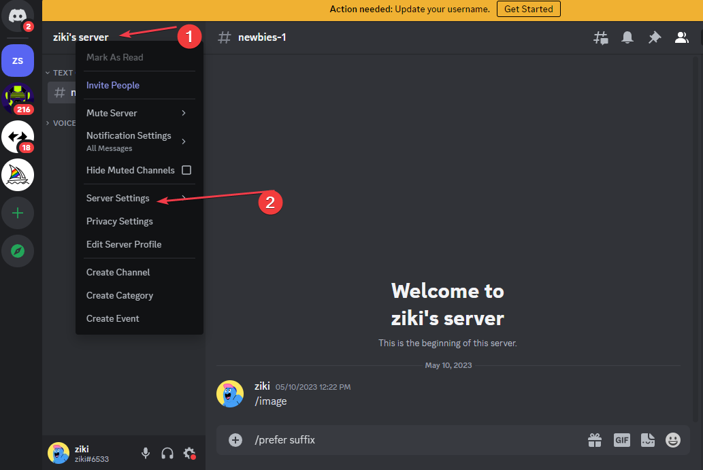The height and width of the screenshot is (470, 703).
Task: Click ziki's server name dropdown header
Action: (81, 37)
